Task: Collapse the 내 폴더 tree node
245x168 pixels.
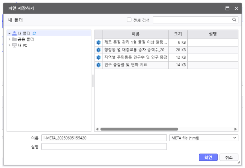Action: (10, 33)
